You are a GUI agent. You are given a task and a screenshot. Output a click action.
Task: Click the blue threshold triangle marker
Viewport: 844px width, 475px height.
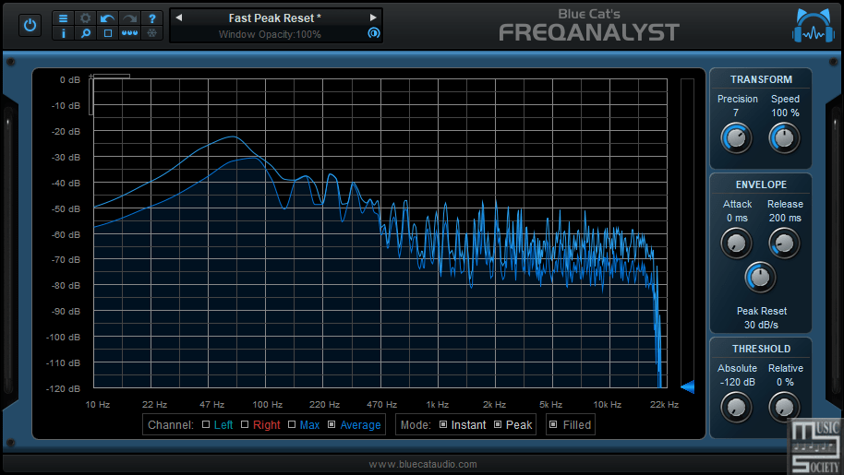687,386
